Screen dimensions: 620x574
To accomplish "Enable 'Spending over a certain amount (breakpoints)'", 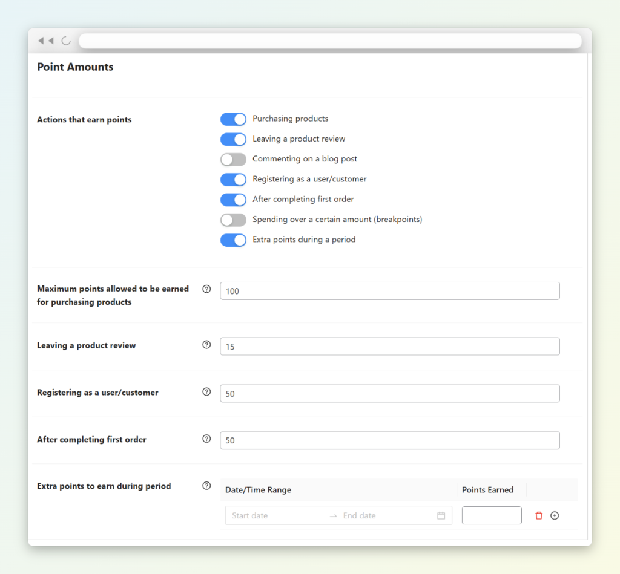I will [233, 220].
